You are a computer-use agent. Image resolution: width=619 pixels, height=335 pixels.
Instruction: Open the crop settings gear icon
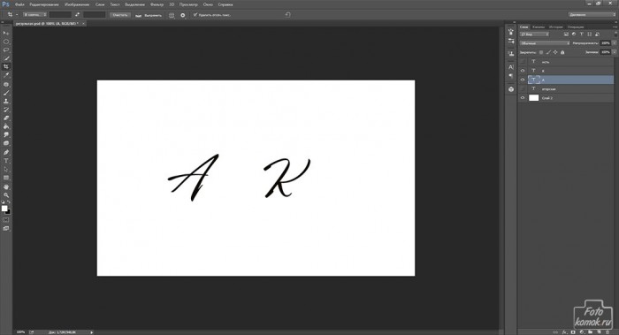(183, 15)
